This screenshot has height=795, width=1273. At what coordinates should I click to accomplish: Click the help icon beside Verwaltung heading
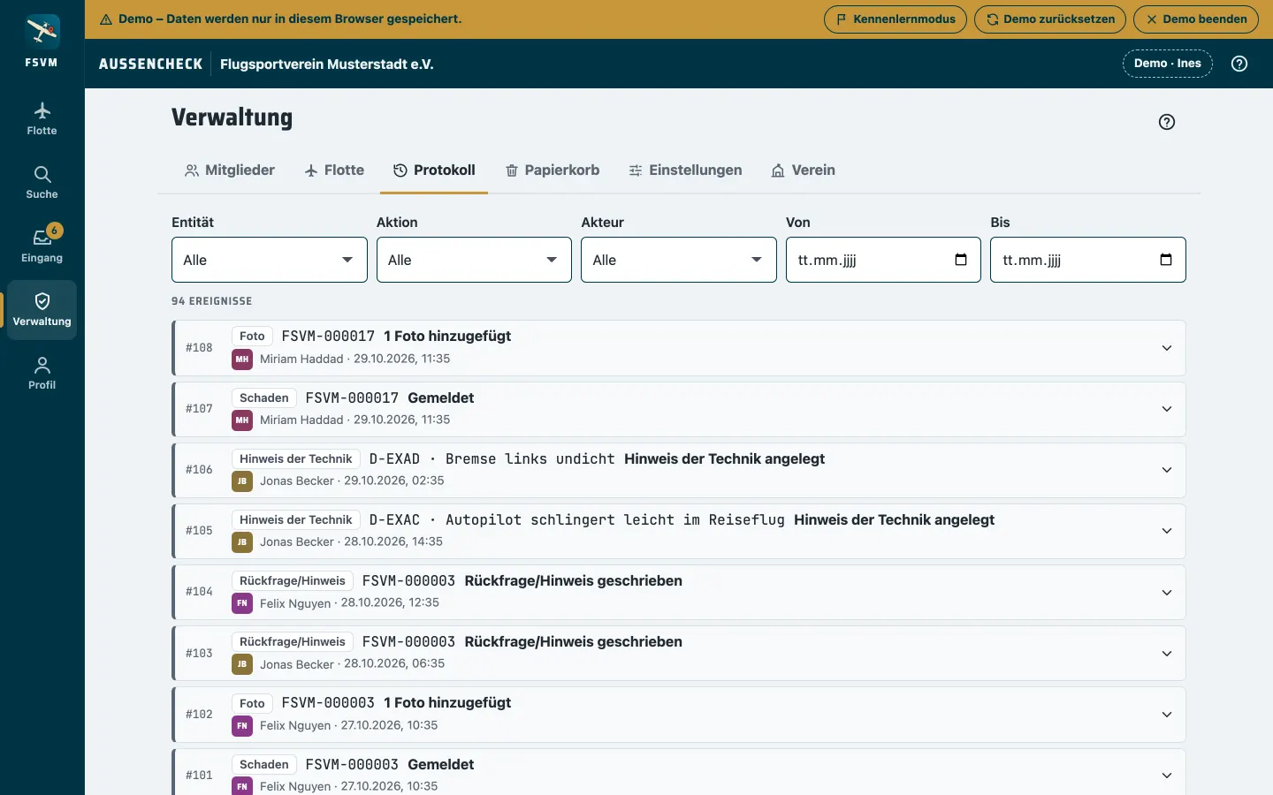coord(1167,122)
